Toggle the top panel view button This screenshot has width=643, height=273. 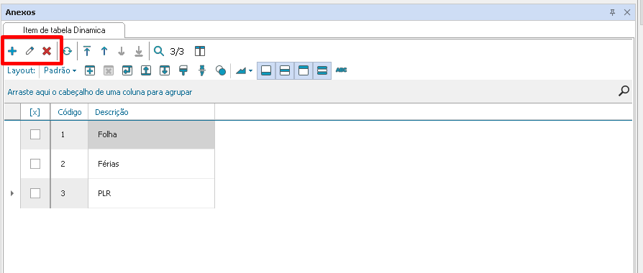pyautogui.click(x=304, y=70)
